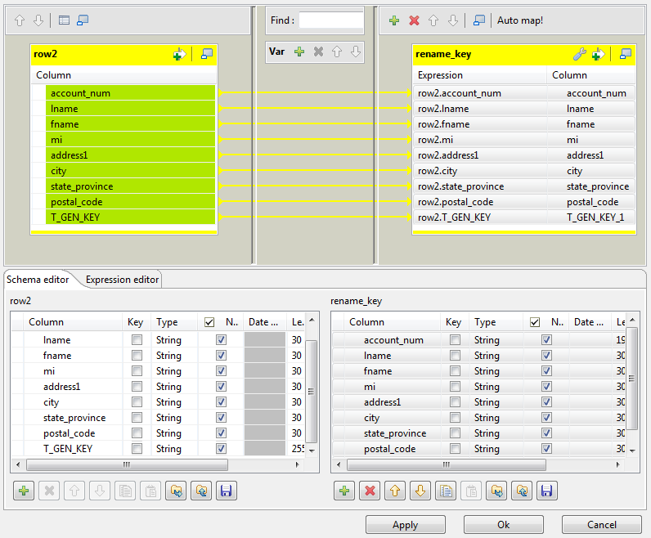The width and height of the screenshot is (651, 538).
Task: Delete selected column in rename_key schema
Action: pos(369,491)
